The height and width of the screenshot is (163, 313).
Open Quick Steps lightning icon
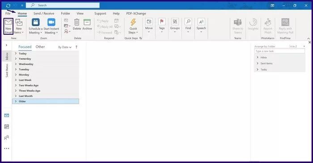(x=133, y=26)
